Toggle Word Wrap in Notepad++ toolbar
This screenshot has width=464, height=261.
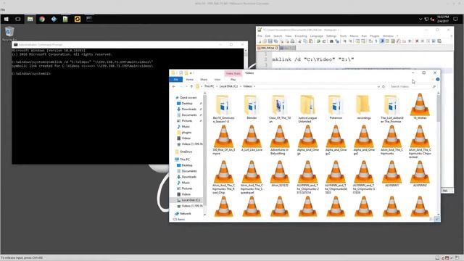(370, 41)
